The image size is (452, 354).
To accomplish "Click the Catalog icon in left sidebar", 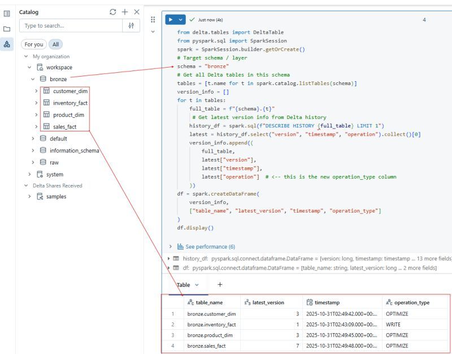I will pyautogui.click(x=7, y=44).
